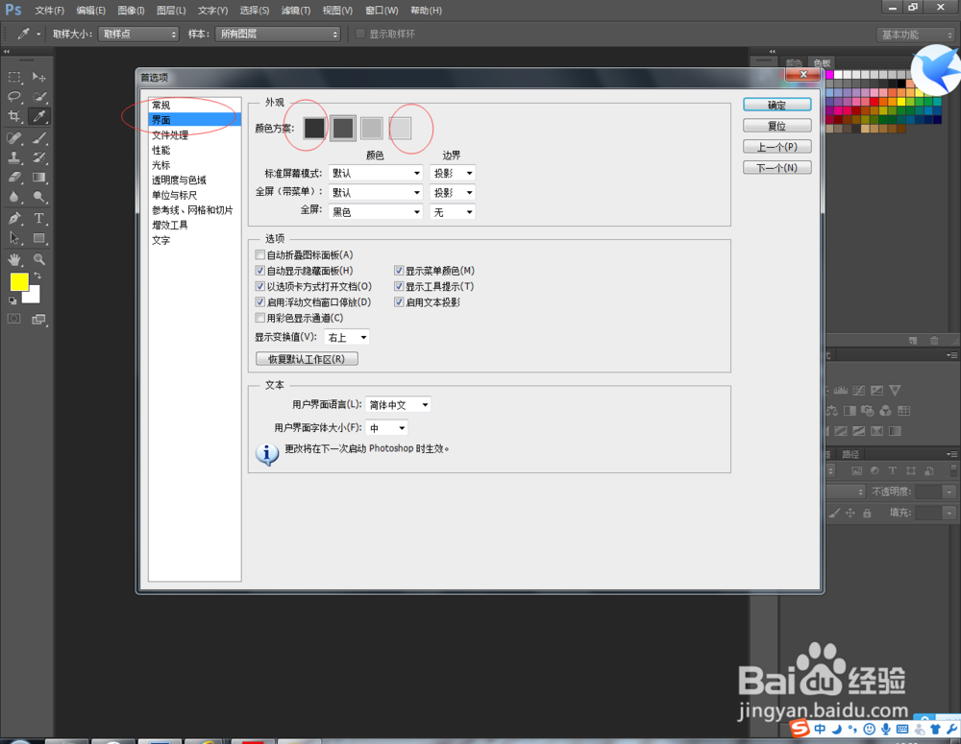Enable 自动折叠图标面板(A) checkbox

(x=259, y=254)
